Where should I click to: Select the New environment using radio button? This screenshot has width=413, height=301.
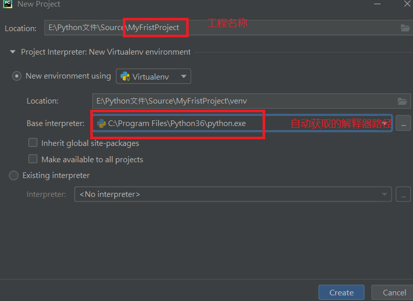click(x=16, y=76)
